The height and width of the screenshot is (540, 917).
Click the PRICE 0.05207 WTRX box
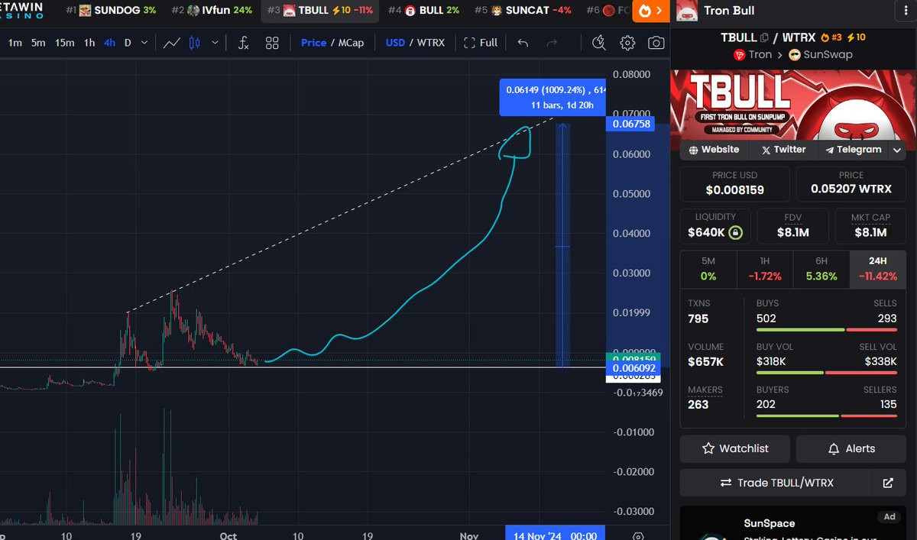tap(851, 184)
